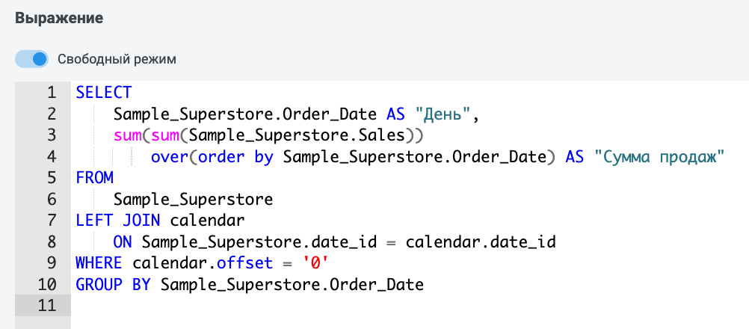Click calendar.date_id at end of line 8
749x329 pixels.
click(481, 242)
